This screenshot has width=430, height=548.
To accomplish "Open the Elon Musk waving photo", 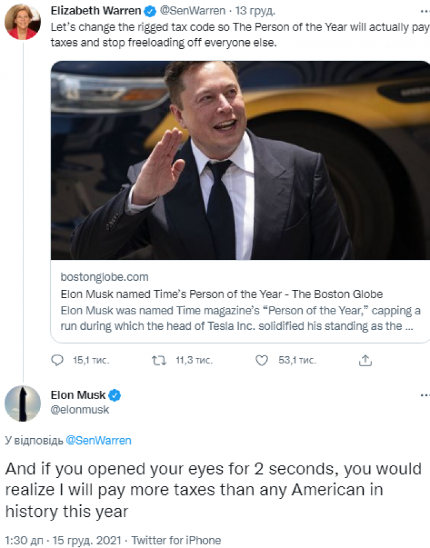I will click(x=240, y=160).
